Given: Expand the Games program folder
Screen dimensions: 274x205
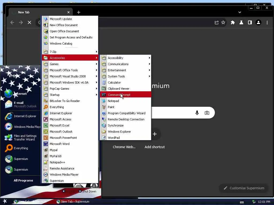Looking at the screenshot, I should pyautogui.click(x=70, y=64).
